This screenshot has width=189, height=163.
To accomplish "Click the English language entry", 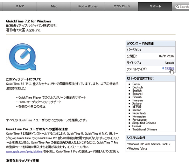I will 137,91.
